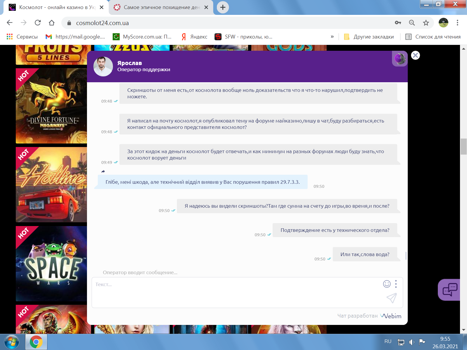Open a new browser tab
The width and height of the screenshot is (467, 350).
click(223, 7)
